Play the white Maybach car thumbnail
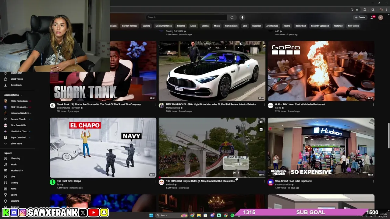Screen dimensions: 390x219 pyautogui.click(x=212, y=71)
